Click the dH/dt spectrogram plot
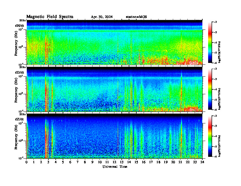This screenshot has height=186, width=241. pyautogui.click(x=114, y=42)
